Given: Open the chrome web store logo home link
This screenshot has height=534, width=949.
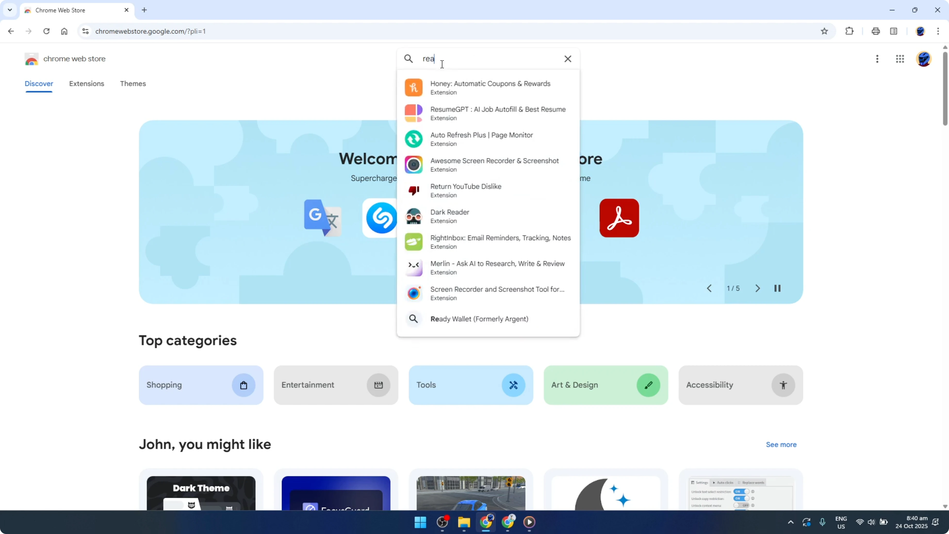Looking at the screenshot, I should pos(65,59).
